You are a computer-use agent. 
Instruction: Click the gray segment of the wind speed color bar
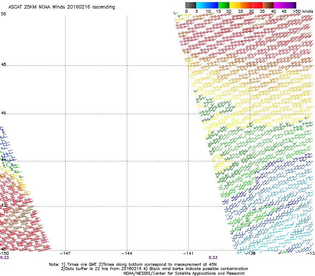pyautogui.click(x=191, y=5)
